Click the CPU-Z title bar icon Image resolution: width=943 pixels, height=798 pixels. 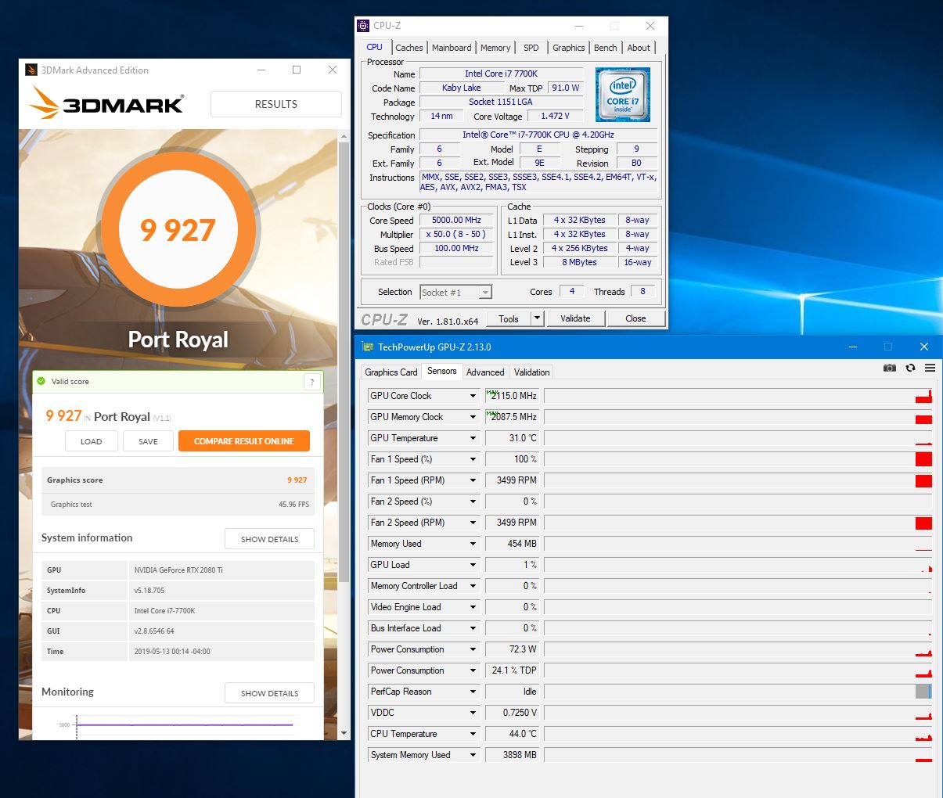click(x=363, y=26)
